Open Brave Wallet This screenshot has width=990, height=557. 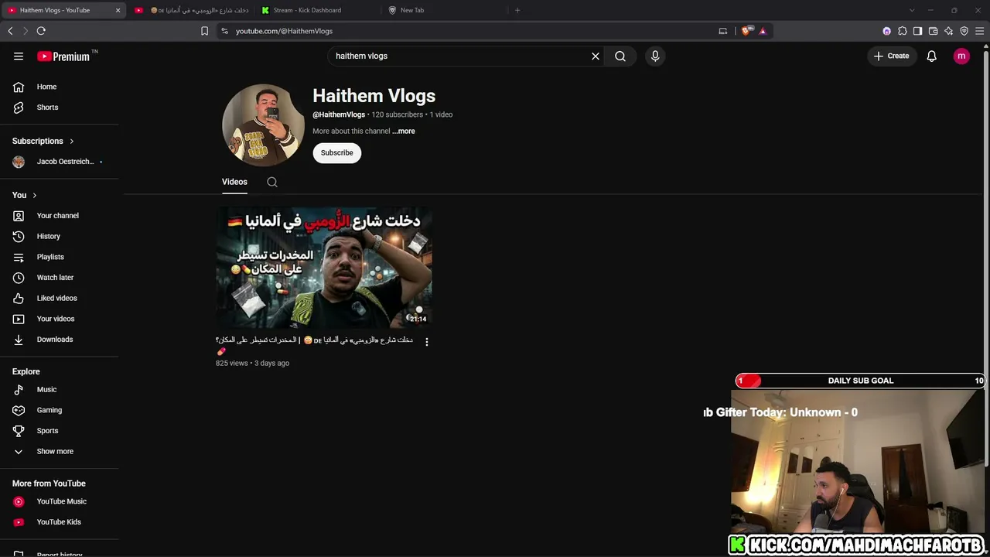point(933,31)
